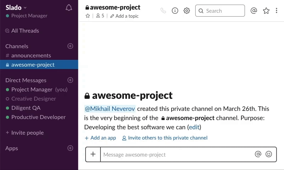Show channel details info icon
The image size is (284, 170).
(175, 11)
